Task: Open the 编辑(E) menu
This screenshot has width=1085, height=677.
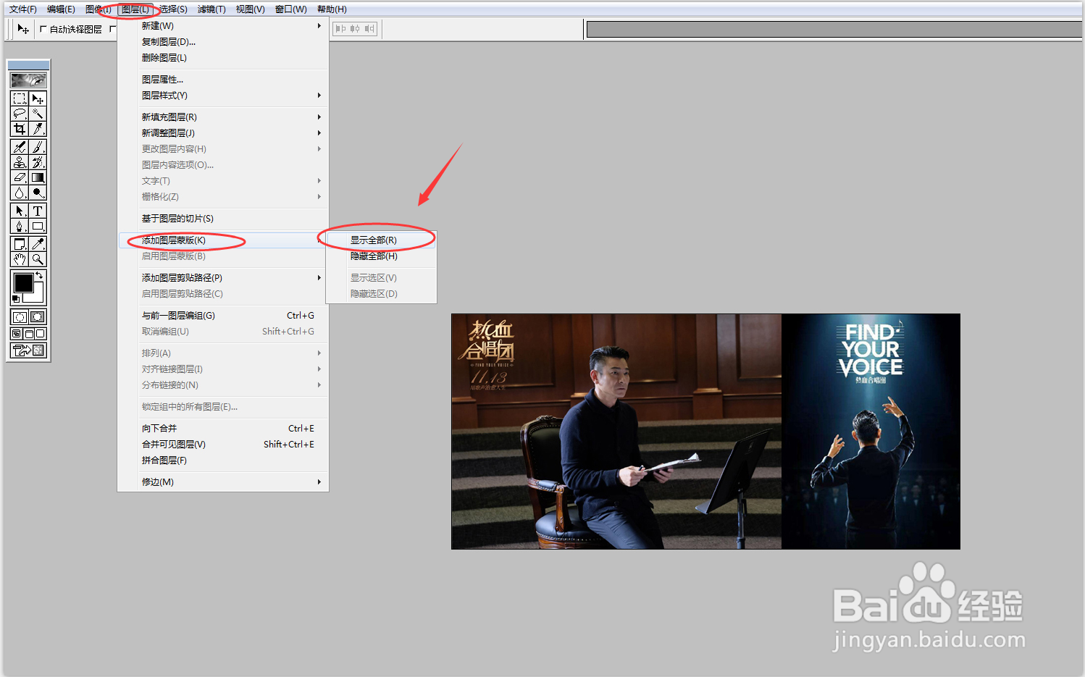Action: [61, 9]
